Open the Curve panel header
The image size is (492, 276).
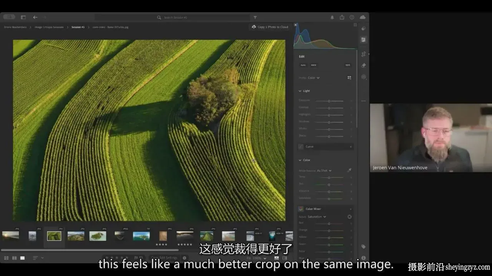coord(325,146)
